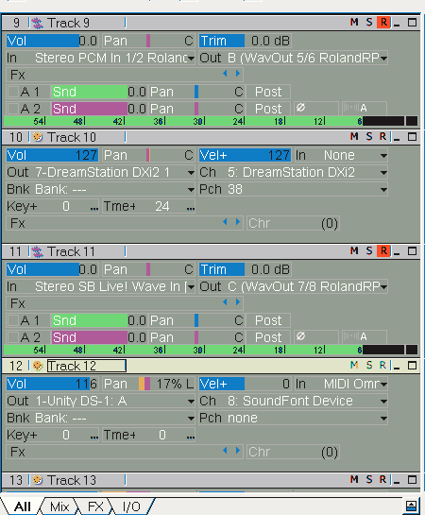The image size is (425, 515).
Task: Enable aux send A 2 on Track 11
Action: (x=13, y=337)
